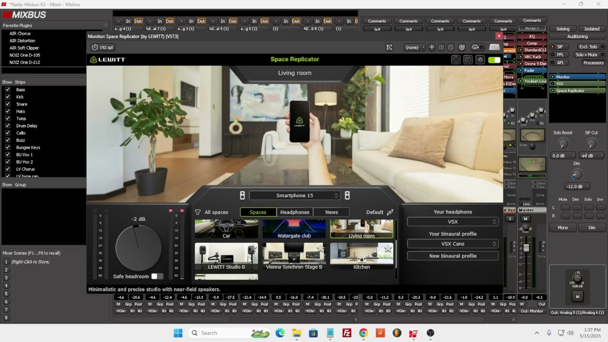Screen dimensions: 608x342
Task: Open the Space Replicator feedback message icon
Action: point(468,59)
